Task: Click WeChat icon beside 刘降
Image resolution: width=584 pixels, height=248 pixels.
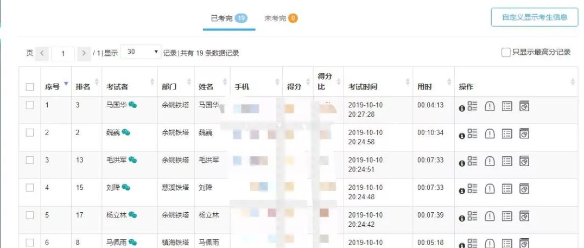Action: 126,188
